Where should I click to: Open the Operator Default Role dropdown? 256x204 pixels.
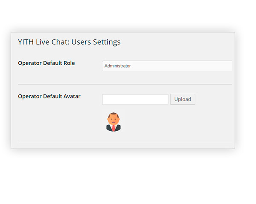pos(167,66)
